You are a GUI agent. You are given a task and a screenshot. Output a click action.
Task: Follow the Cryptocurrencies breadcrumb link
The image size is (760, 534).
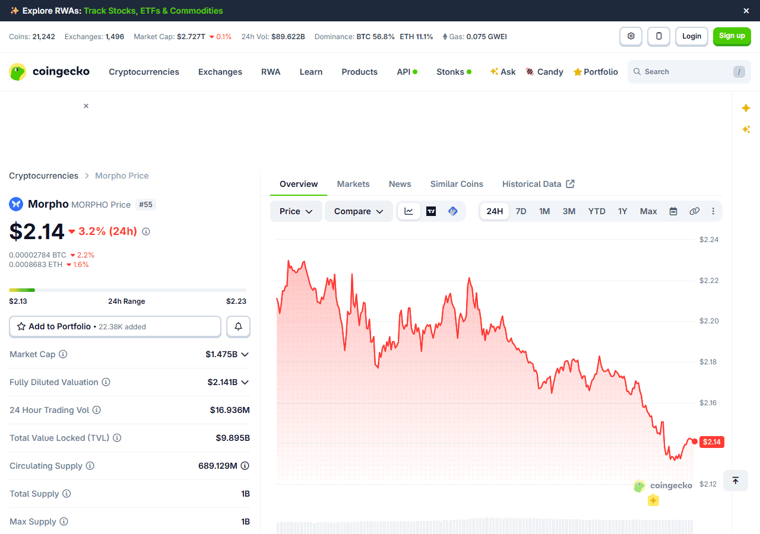pyautogui.click(x=43, y=176)
